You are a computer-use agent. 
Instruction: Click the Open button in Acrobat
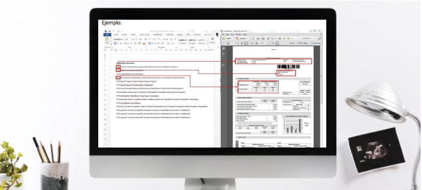click(227, 38)
